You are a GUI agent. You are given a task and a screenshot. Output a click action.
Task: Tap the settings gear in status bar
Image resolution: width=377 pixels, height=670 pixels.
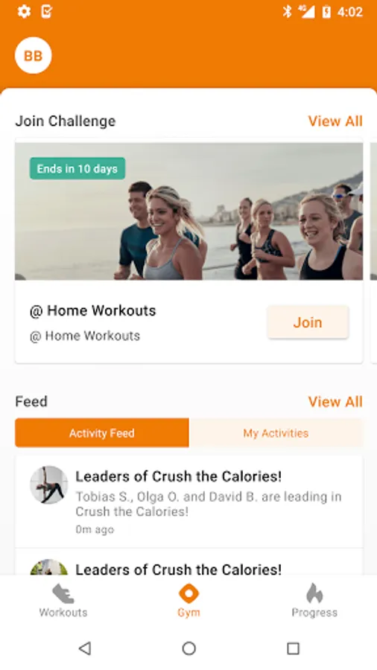click(x=24, y=11)
